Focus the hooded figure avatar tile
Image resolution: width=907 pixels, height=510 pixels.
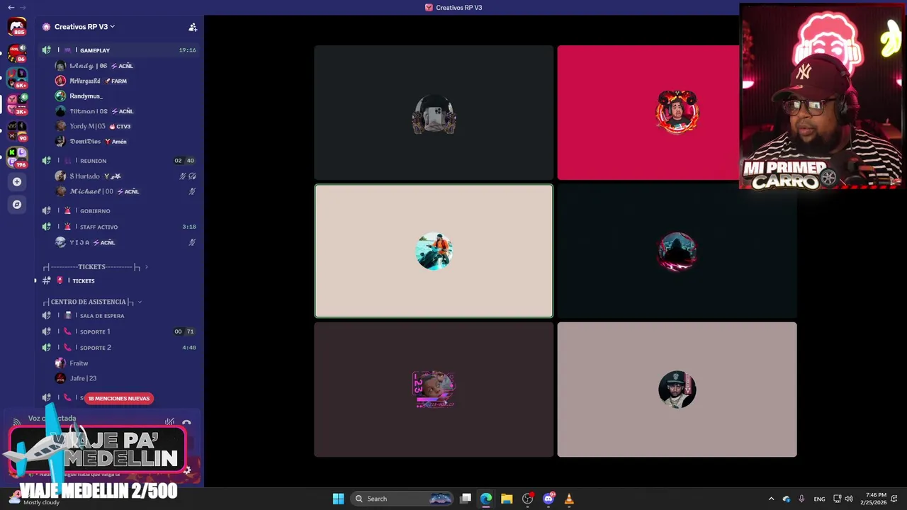point(677,251)
